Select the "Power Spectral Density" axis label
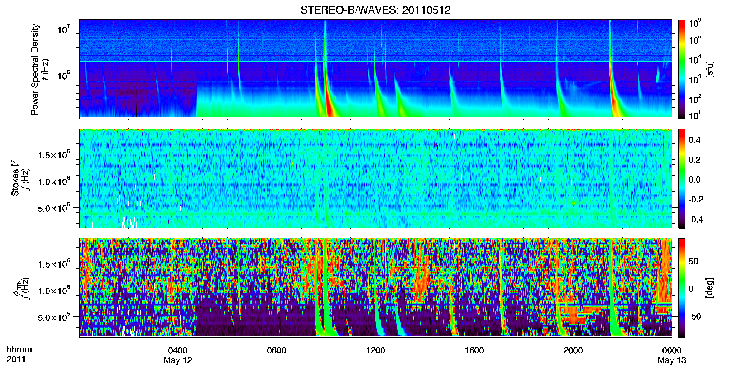The width and height of the screenshot is (751, 387). point(35,69)
